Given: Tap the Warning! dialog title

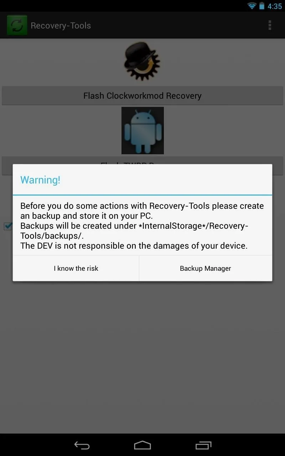Looking at the screenshot, I should tap(40, 180).
